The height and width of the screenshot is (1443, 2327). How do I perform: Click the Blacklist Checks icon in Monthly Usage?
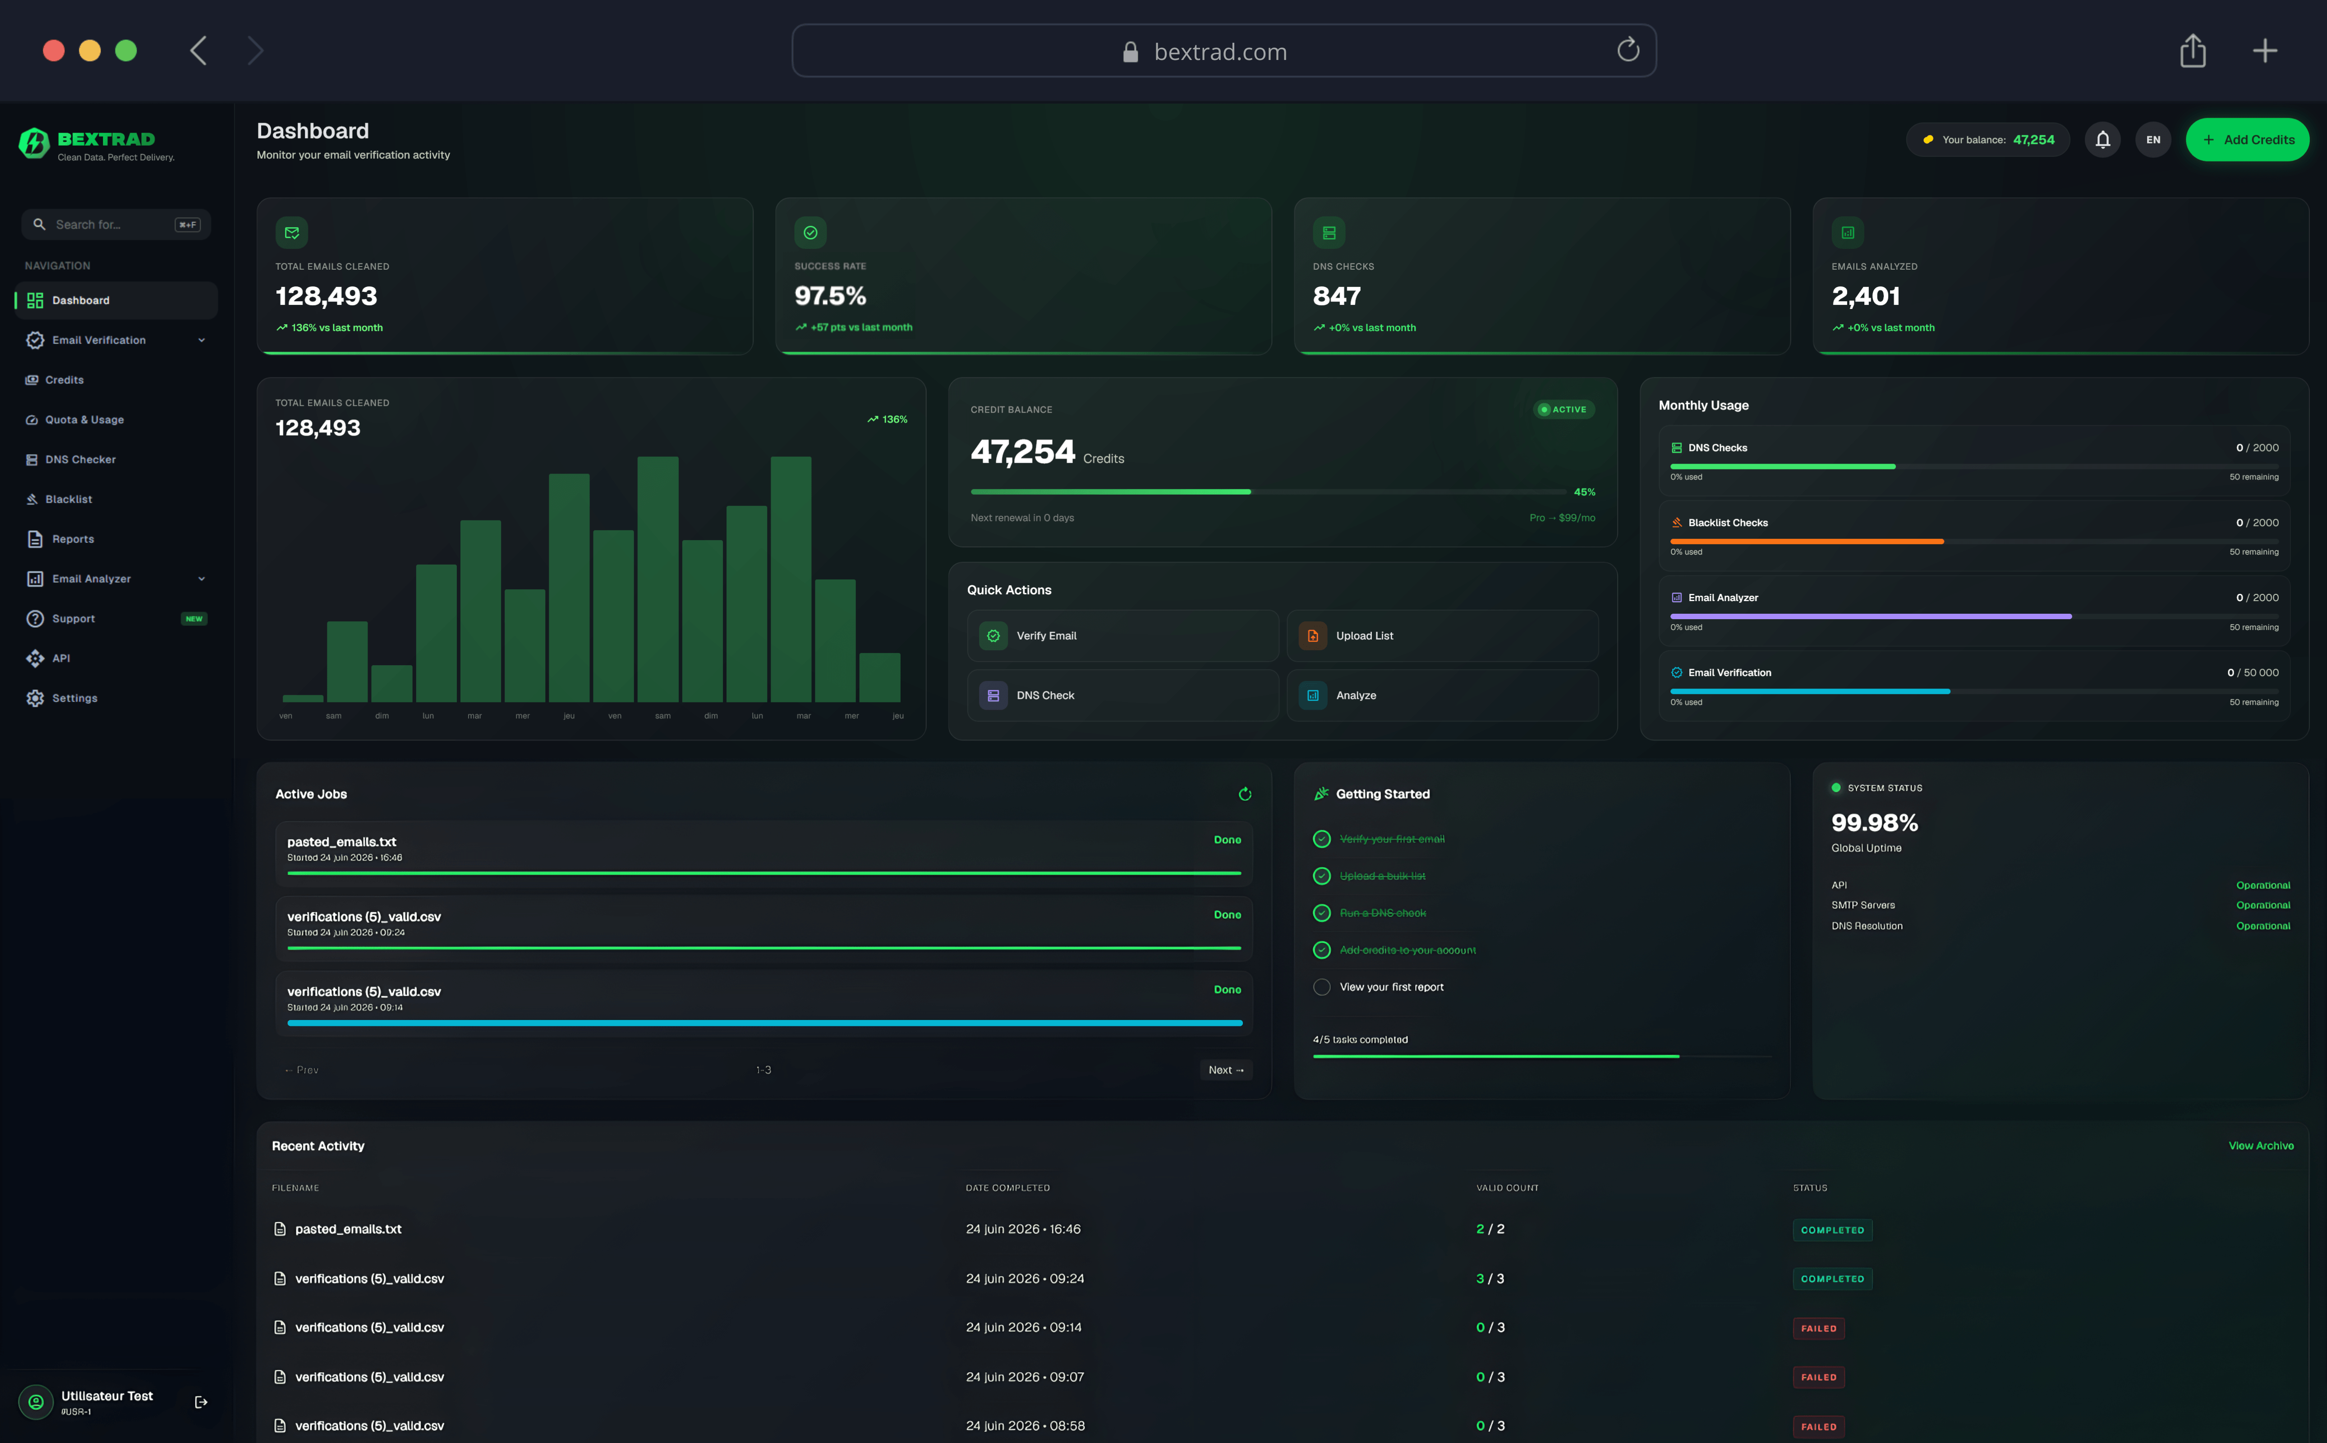tap(1676, 523)
